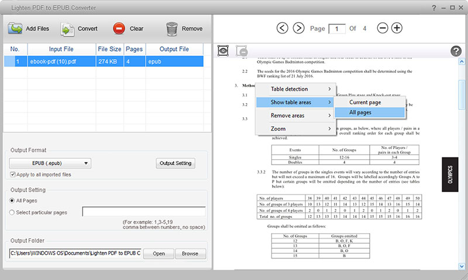This screenshot has height=280, width=468.
Task: Click the scrollbar up arrow in preview
Action: (x=462, y=62)
